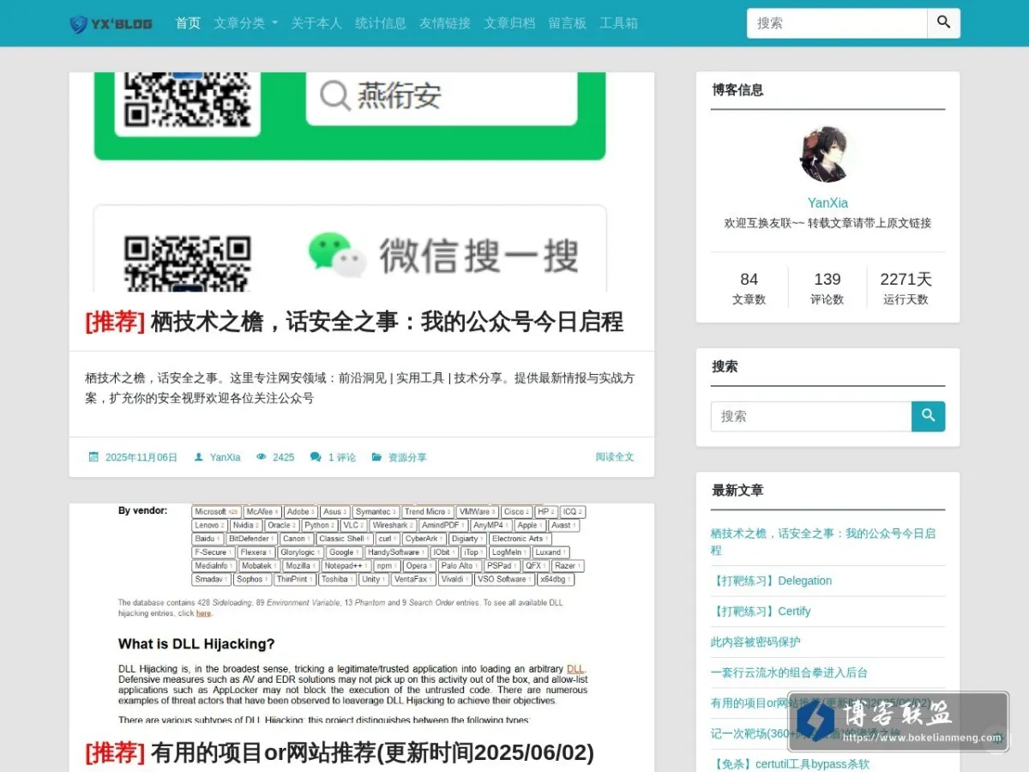1029x772 pixels.
Task: Open 【免杀】certutil工具bypass杀软 link
Action: pos(790,764)
